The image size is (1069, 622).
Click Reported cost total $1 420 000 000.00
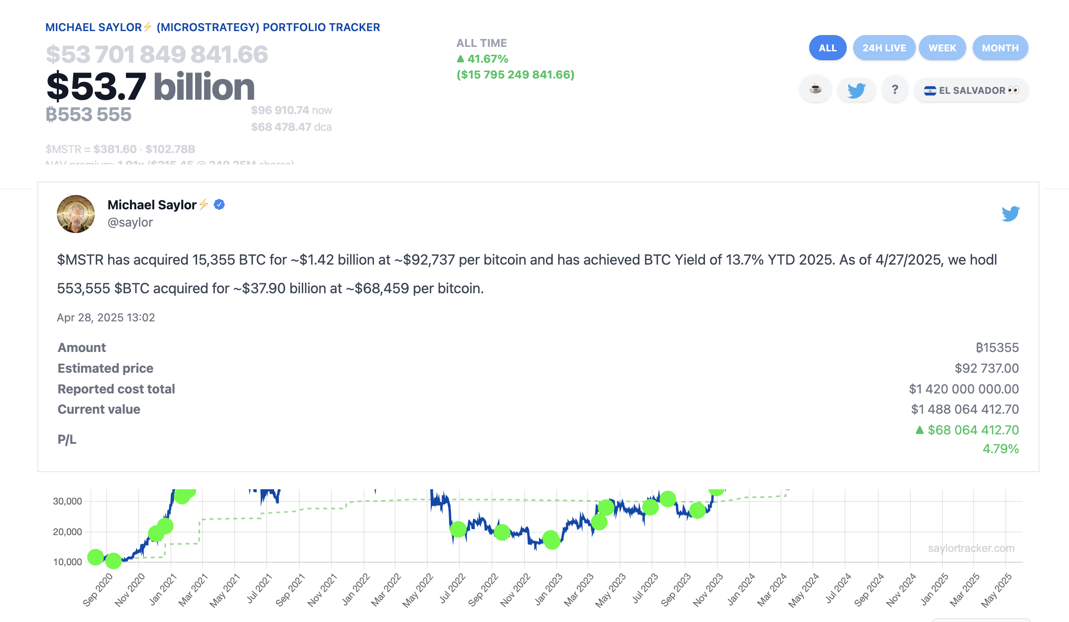click(964, 389)
